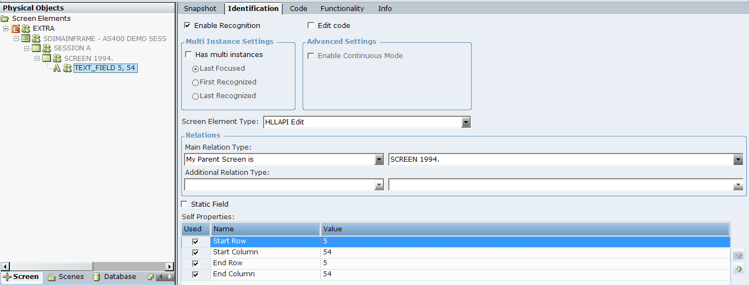Image resolution: width=749 pixels, height=285 pixels.
Task: Click the SDIMAINFRAME node form icon
Action: click(26, 38)
